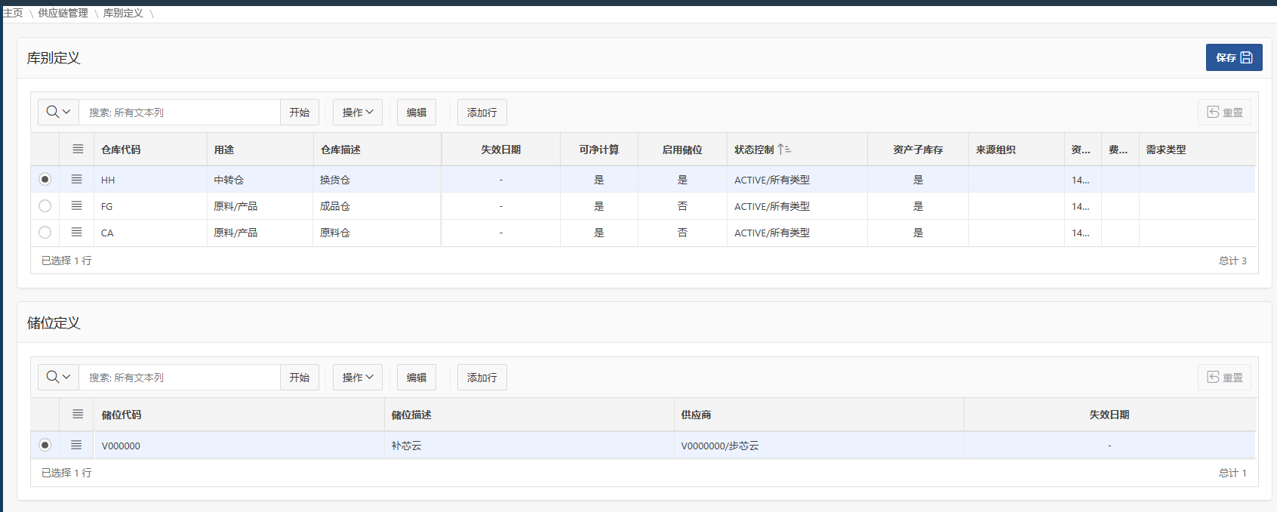1277x512 pixels.
Task: Expand search column selector in warehouse grid
Action: pos(58,113)
